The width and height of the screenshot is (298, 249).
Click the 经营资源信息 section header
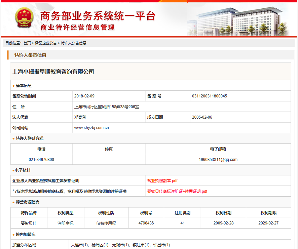click(x=28, y=202)
